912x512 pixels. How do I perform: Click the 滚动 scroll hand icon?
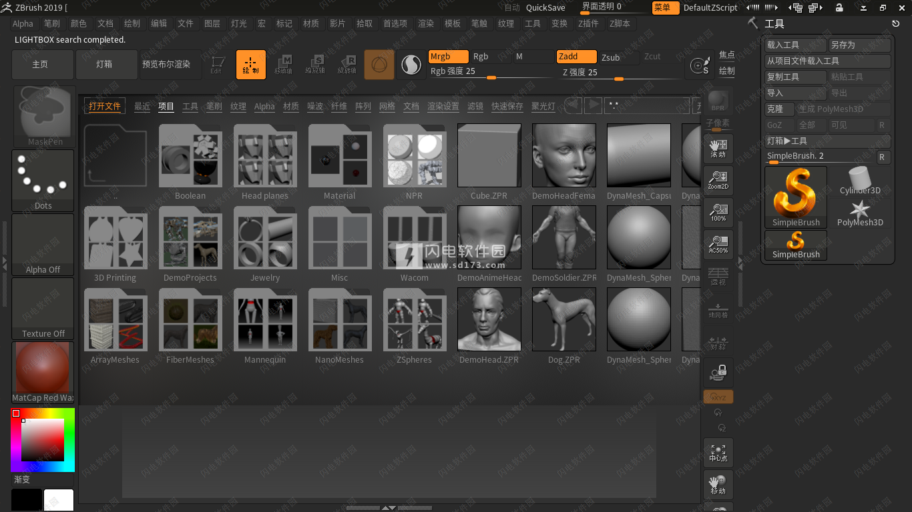718,149
